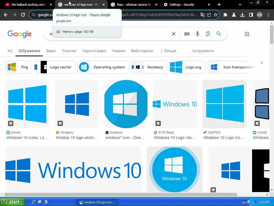Click the keyboard icon in system tray
The width and height of the screenshot is (274, 206).
click(x=244, y=202)
